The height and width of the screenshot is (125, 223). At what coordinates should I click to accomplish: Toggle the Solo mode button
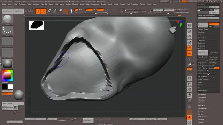(x=189, y=117)
